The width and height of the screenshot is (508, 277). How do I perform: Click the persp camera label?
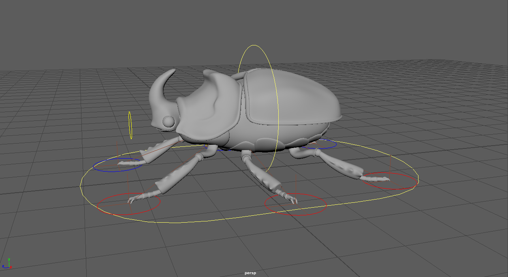[x=250, y=273]
